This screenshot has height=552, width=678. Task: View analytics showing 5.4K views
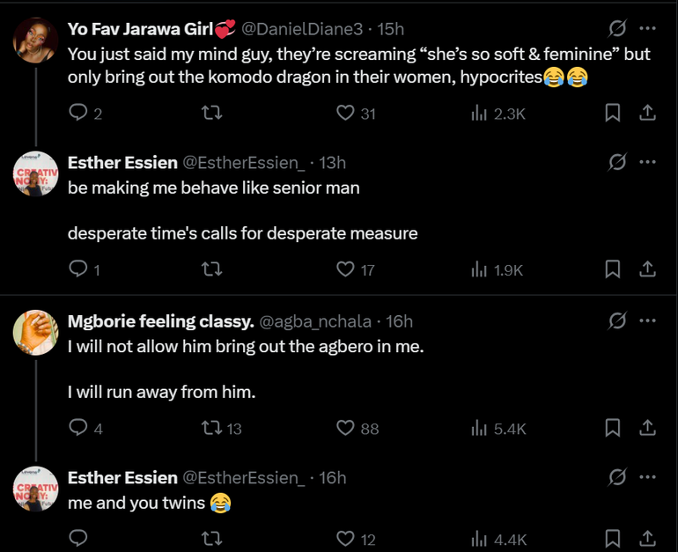point(481,428)
